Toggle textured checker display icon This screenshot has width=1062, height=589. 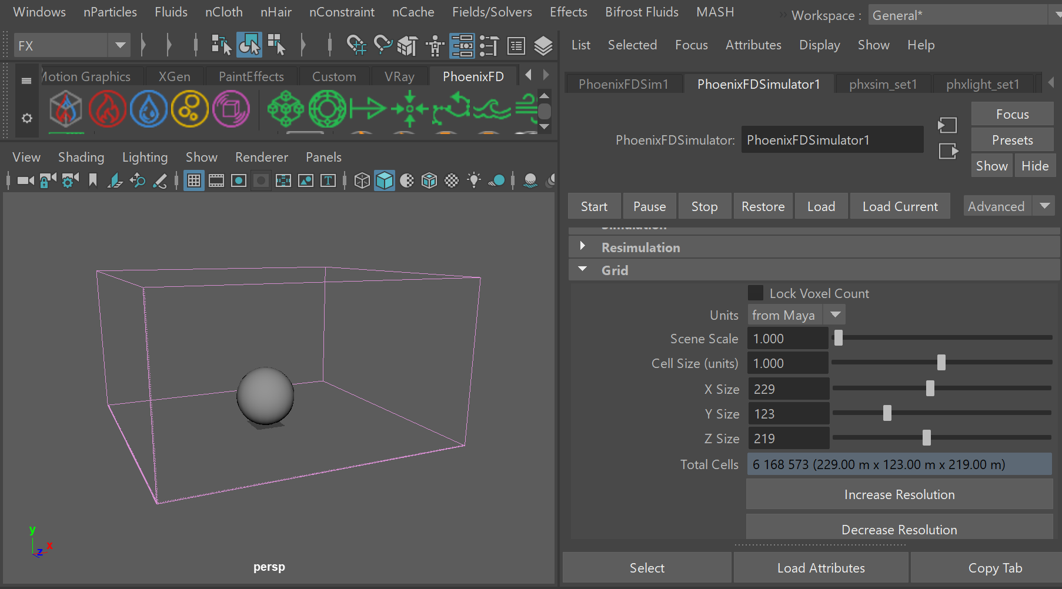[x=452, y=180]
